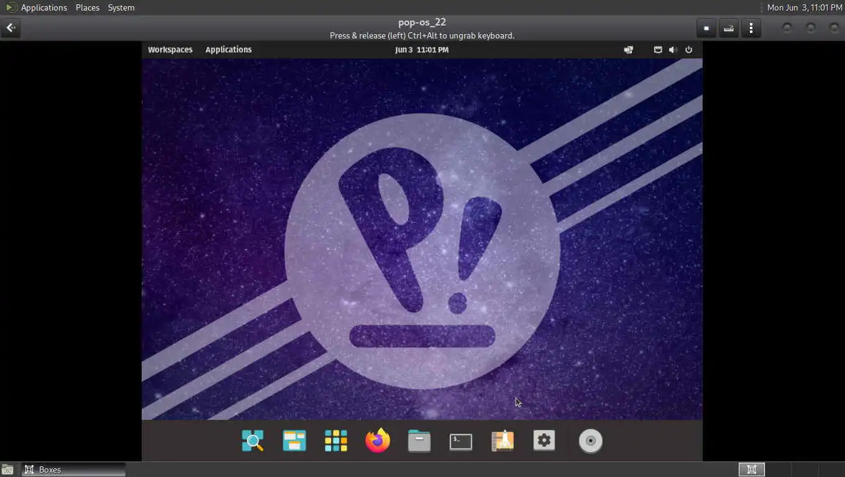The height and width of the screenshot is (477, 845).
Task: Open the host Places menu
Action: click(88, 7)
